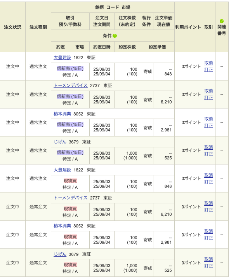Open じげん link in 現物買 row

tap(60, 254)
